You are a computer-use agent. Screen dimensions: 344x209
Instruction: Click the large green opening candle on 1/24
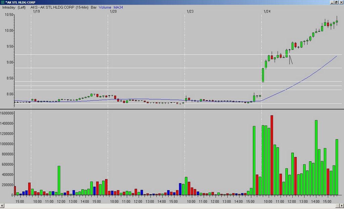(x=263, y=75)
